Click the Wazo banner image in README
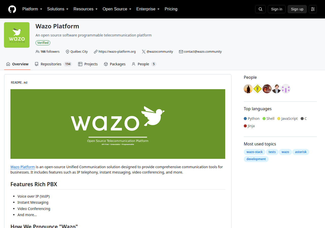325x228 pixels. [x=118, y=124]
